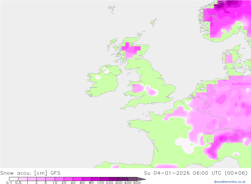Click the pink square over Denmark
Screen dimensions: 251x184
pyautogui.click(x=229, y=59)
